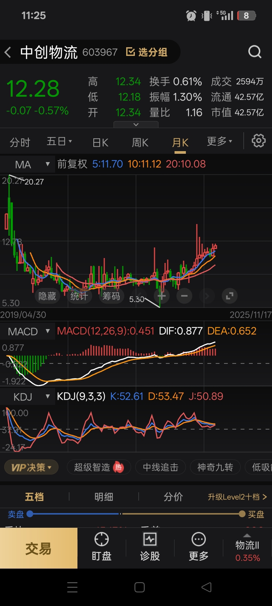The height and width of the screenshot is (606, 272).
Task: Open the VIP决策 dropdown
Action: pos(31,467)
